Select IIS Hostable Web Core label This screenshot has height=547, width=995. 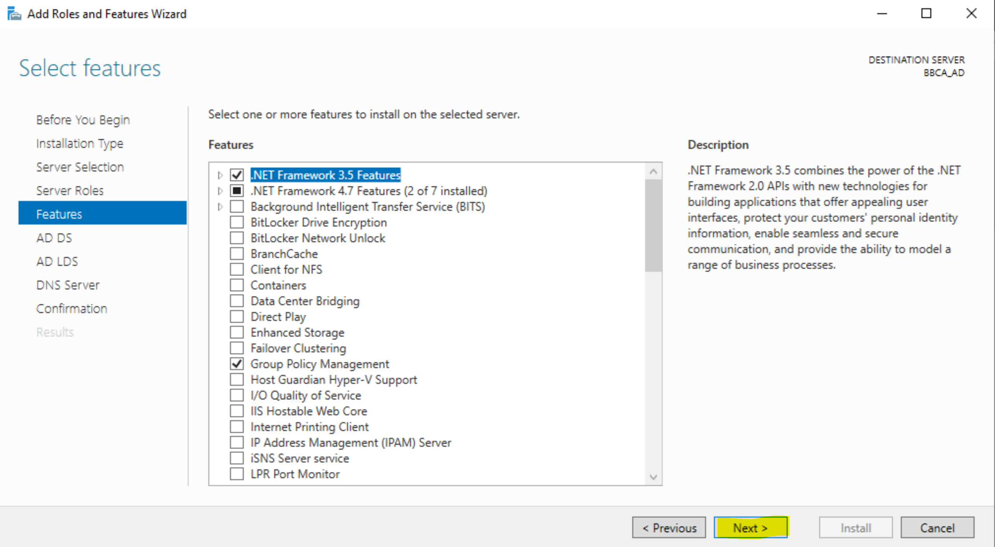coord(309,411)
